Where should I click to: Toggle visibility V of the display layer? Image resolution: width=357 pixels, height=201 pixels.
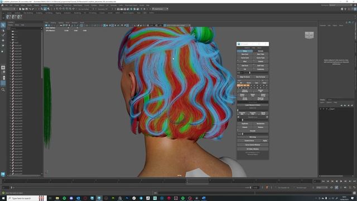pos(321,109)
